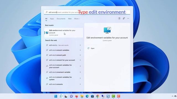
Task: Open File Explorer from the taskbar
Action: click(82, 96)
